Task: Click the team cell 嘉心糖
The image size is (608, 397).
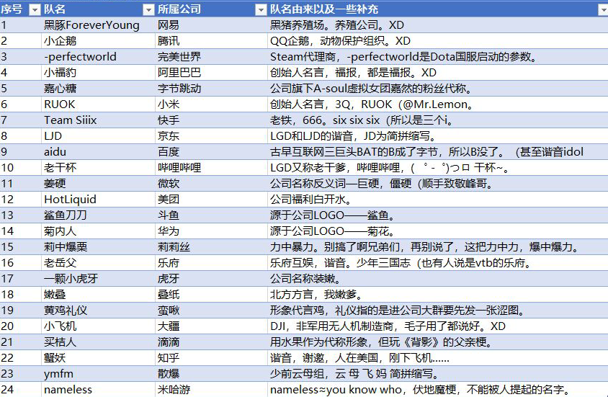Action: pos(98,89)
